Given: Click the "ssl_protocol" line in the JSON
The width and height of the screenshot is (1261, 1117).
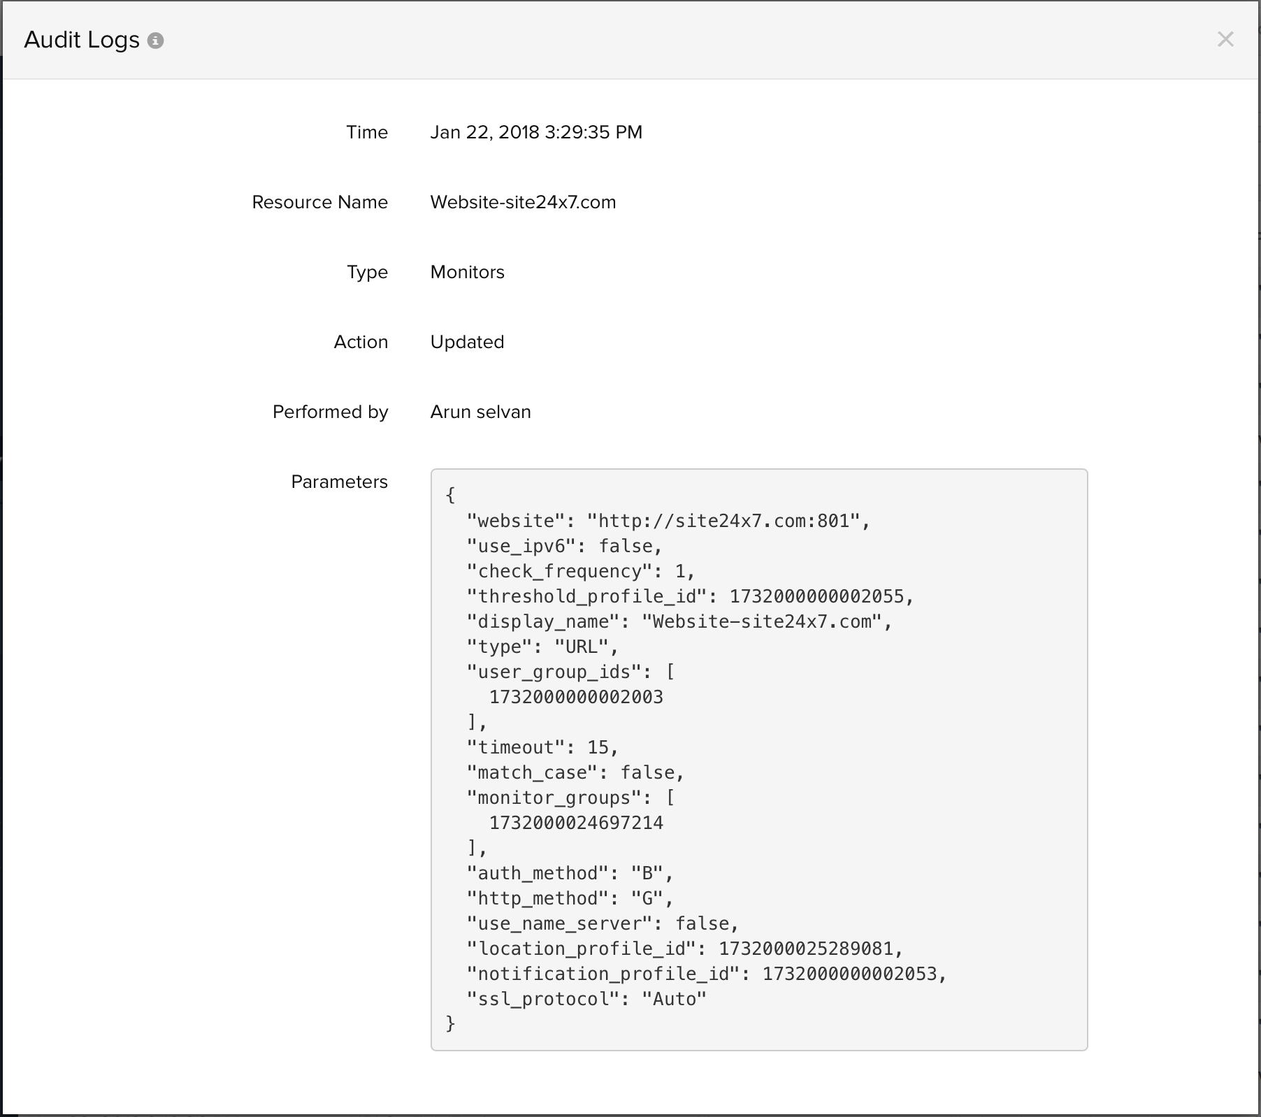Looking at the screenshot, I should click(x=586, y=999).
